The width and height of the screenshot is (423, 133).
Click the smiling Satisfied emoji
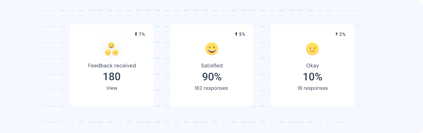tap(212, 49)
